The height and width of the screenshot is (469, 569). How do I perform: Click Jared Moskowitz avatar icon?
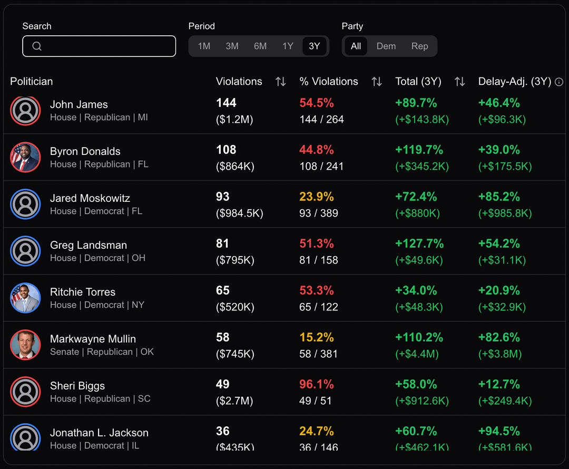pos(25,204)
